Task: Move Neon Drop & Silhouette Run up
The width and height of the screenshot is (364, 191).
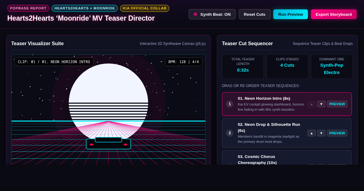Action: [312, 133]
